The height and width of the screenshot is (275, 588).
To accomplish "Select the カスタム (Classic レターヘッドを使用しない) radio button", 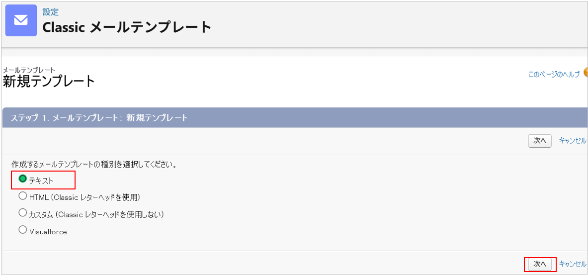I will (22, 213).
